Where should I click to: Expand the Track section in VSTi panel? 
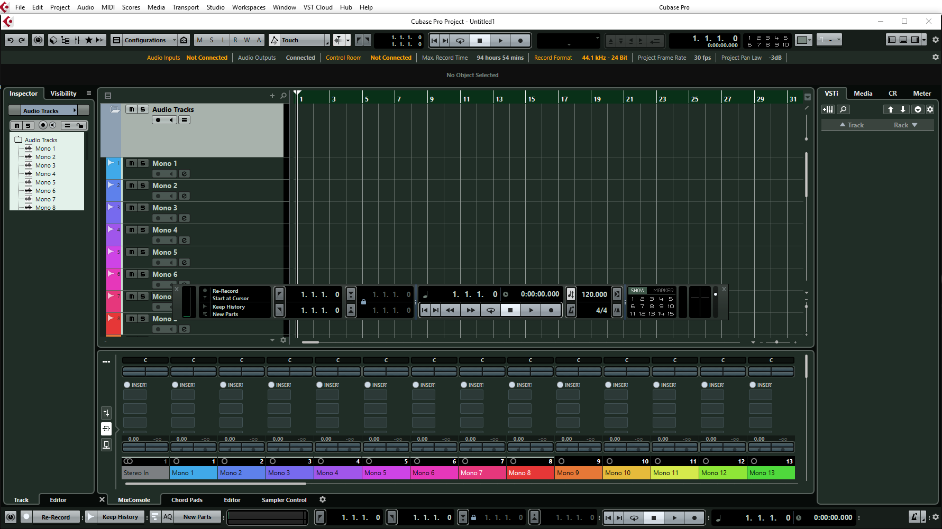[852, 125]
